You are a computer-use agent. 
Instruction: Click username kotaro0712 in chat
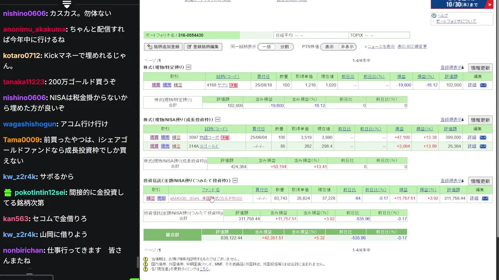22,56
